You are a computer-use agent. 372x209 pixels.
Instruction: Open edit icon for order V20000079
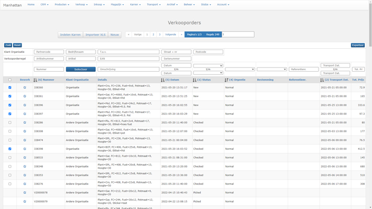pyautogui.click(x=25, y=202)
